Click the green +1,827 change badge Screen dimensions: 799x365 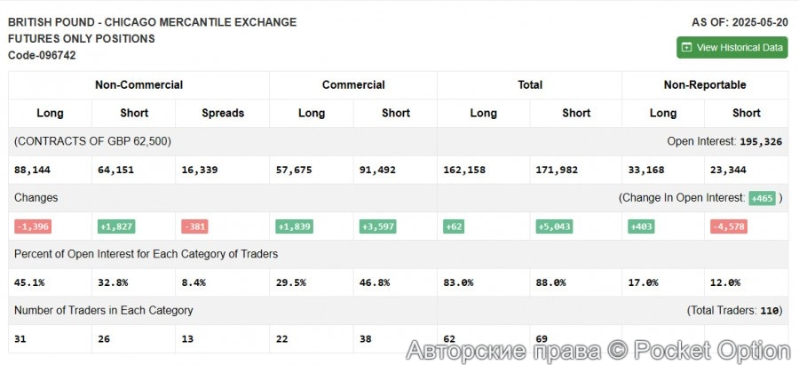tap(116, 226)
